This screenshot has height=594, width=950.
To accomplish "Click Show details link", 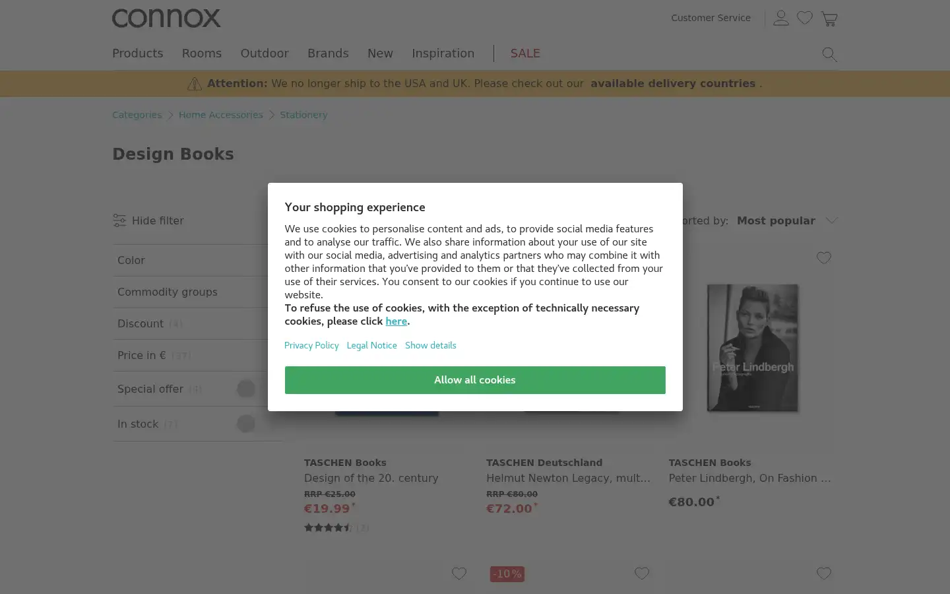I will click(x=431, y=345).
